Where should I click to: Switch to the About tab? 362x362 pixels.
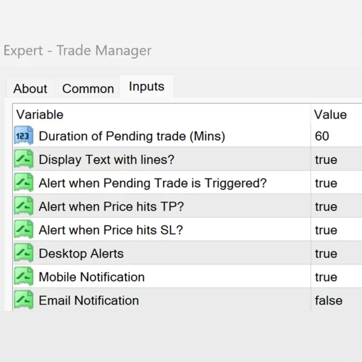[x=30, y=89]
